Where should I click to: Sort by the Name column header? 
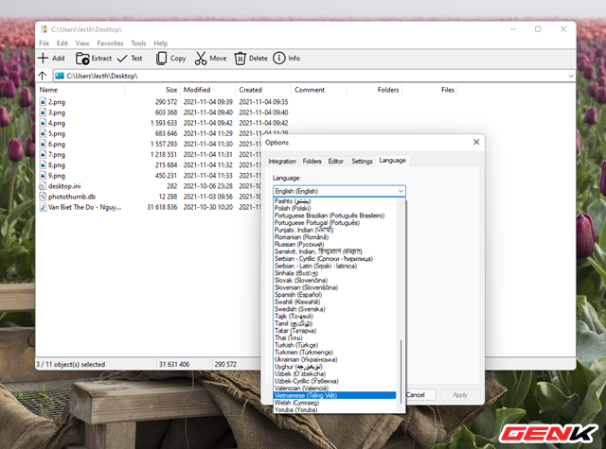81,90
